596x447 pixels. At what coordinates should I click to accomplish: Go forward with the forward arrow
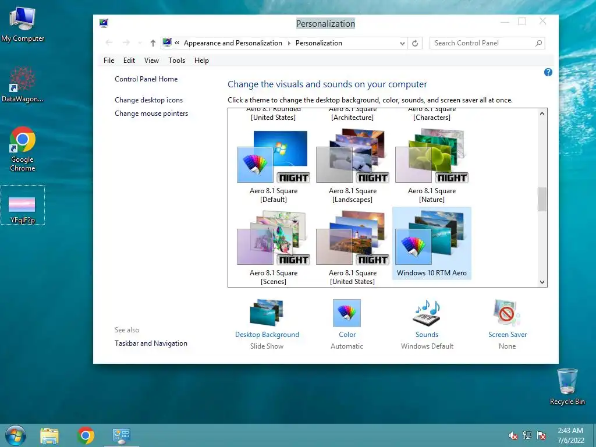(126, 43)
